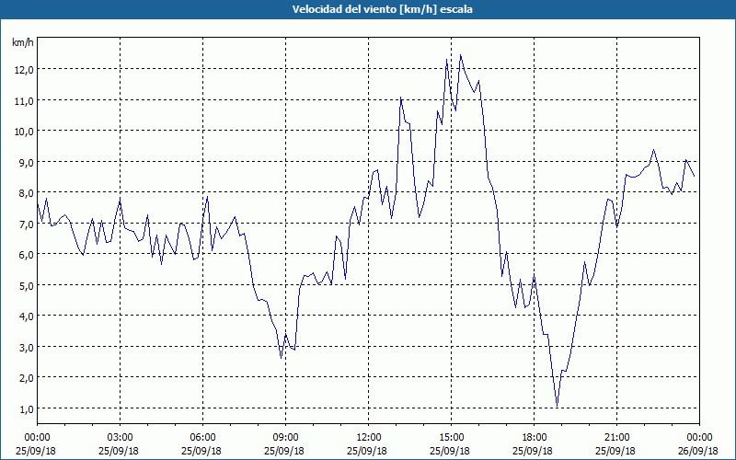The width and height of the screenshot is (736, 460).
Task: Select the '11,0' y-axis value
Action: [24, 100]
